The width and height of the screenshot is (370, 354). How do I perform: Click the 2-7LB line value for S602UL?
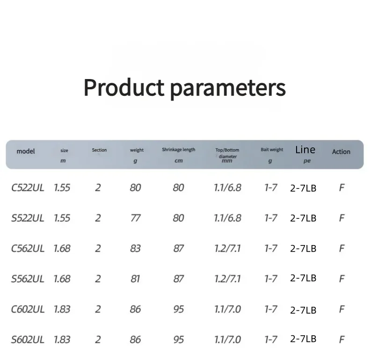click(x=303, y=339)
